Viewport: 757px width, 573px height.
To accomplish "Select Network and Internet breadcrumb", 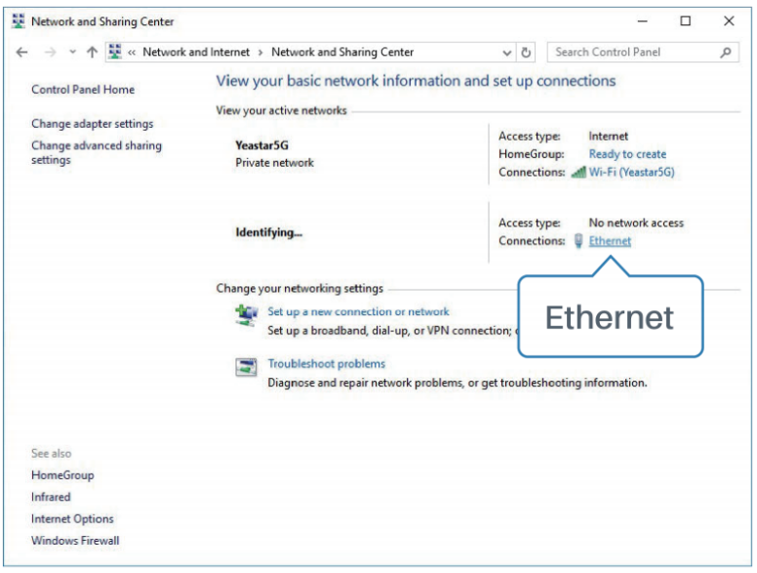I will click(x=196, y=52).
